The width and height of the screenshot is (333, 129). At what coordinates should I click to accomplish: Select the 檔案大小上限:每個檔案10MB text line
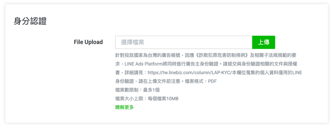(x=147, y=99)
